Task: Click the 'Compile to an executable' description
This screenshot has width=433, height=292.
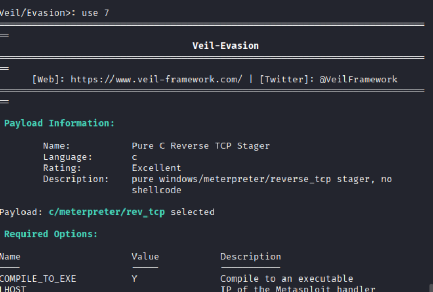Action: point(287,278)
